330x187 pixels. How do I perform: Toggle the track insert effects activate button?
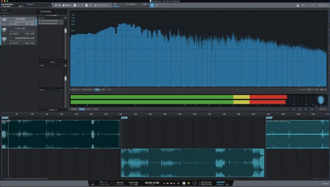point(40,18)
